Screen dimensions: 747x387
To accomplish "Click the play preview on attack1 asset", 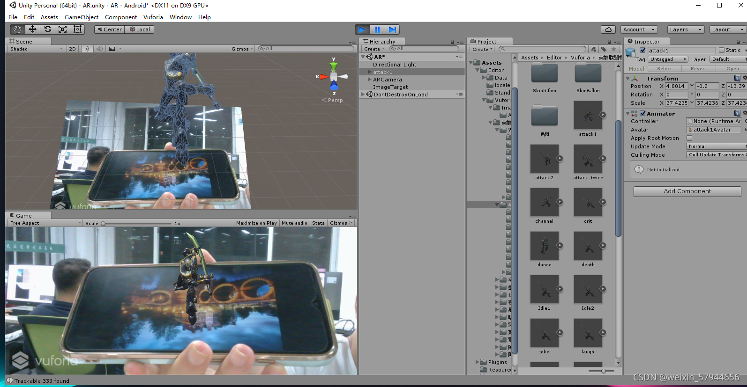I will coord(603,115).
